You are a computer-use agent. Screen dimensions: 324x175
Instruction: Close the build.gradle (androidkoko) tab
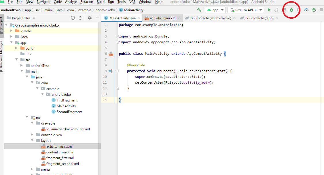coord(234,18)
